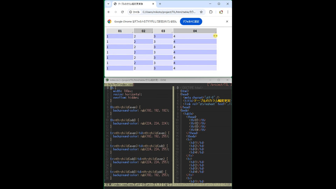Screen dimensions: 336x189
Task: Click 'tr:nth-child(odd)>td:nth-child(odd) {' selector line
Action: [138, 171]
